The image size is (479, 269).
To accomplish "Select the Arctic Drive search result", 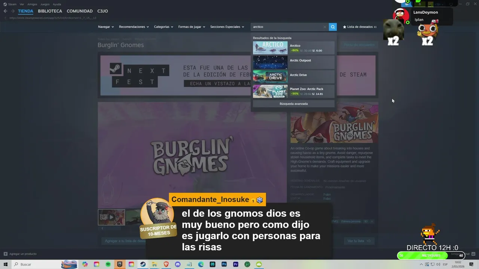I will coord(293,77).
